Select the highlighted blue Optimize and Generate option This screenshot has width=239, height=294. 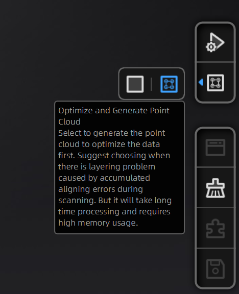(169, 84)
